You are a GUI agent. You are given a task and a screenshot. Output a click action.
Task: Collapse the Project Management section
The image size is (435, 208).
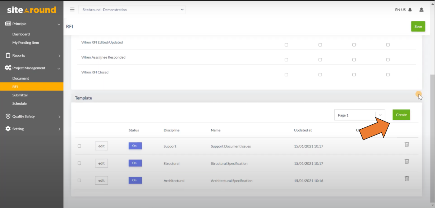coord(59,68)
